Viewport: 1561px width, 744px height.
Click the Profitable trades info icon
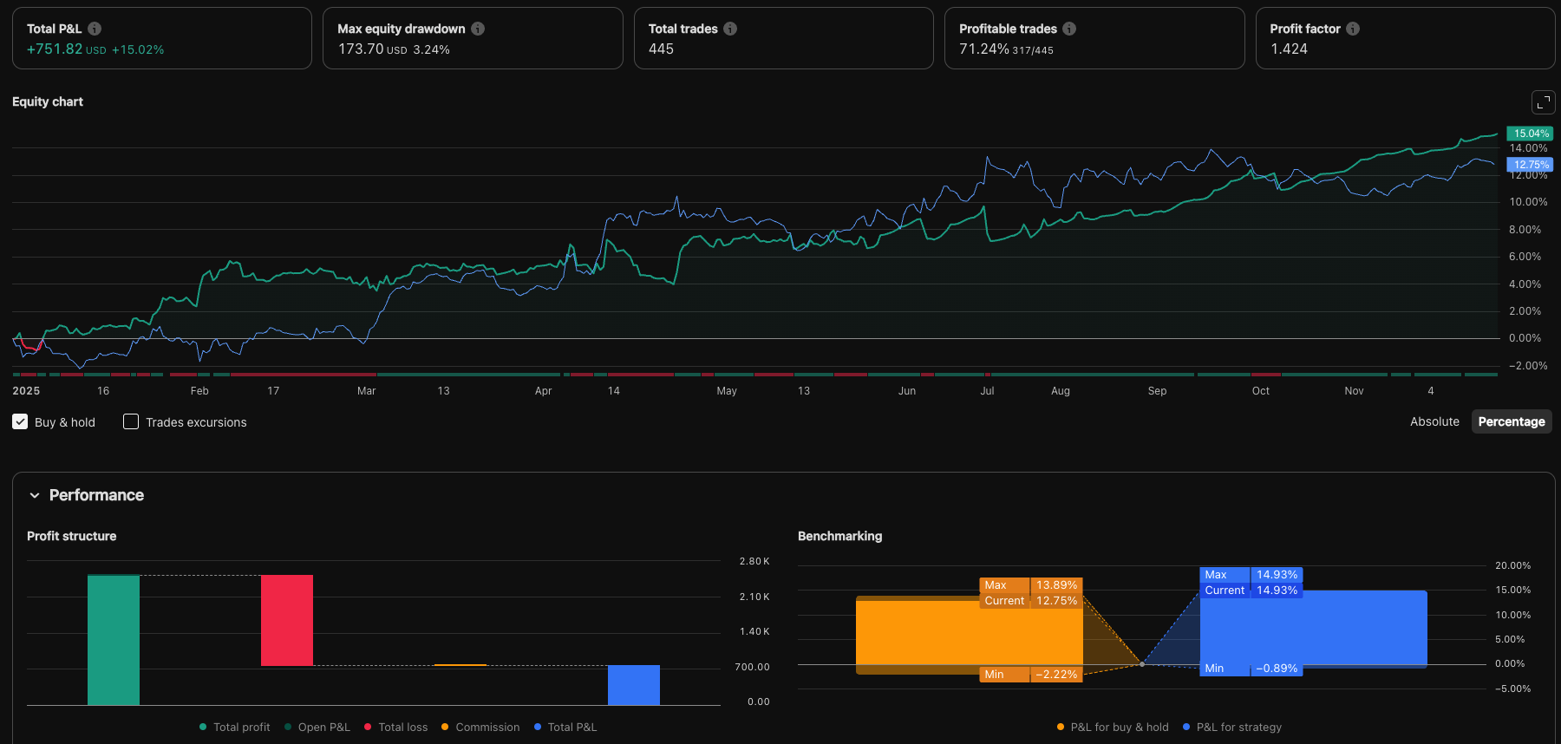(1069, 29)
